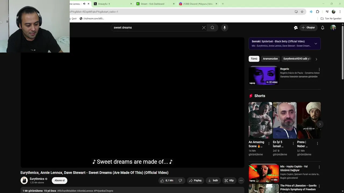344x193 pixels.
Task: Open more actions menu beside Klip
Action: pos(241,181)
